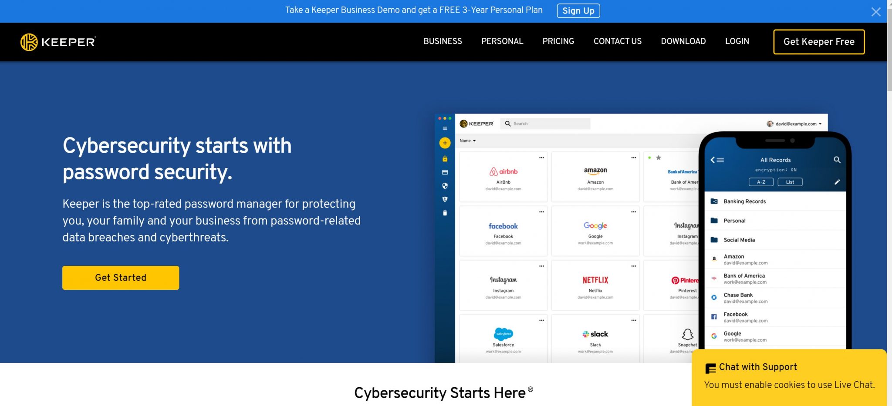Select A-Z view on phone

pyautogui.click(x=761, y=182)
